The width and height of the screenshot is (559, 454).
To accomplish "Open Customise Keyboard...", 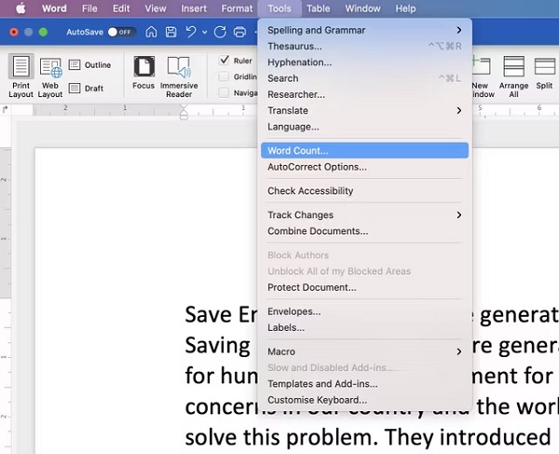I will coord(364,400).
